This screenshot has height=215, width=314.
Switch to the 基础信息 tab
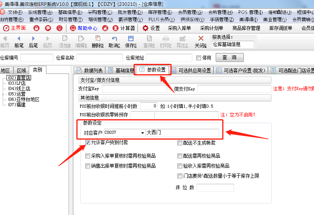[x=121, y=70]
